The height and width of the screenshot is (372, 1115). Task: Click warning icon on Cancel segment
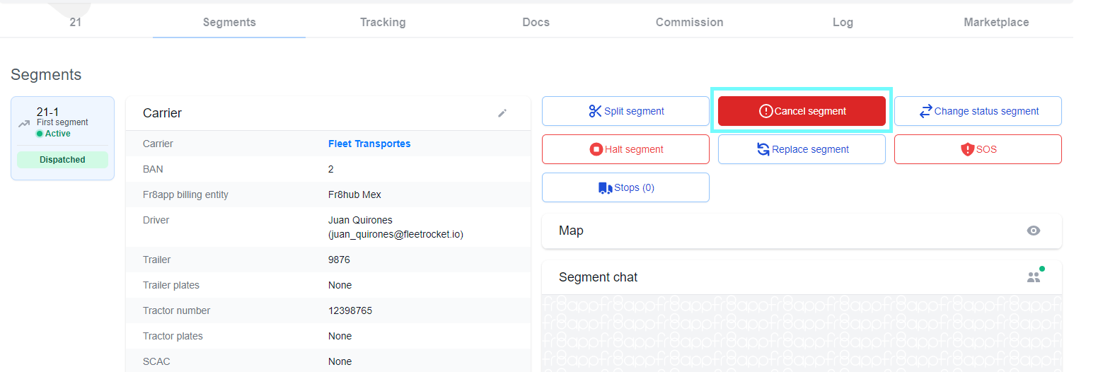click(766, 111)
